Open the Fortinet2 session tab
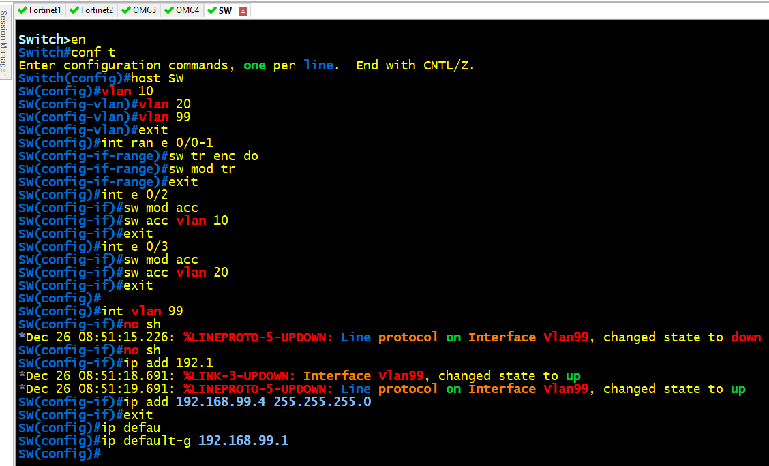The height and width of the screenshot is (466, 769). (x=97, y=10)
